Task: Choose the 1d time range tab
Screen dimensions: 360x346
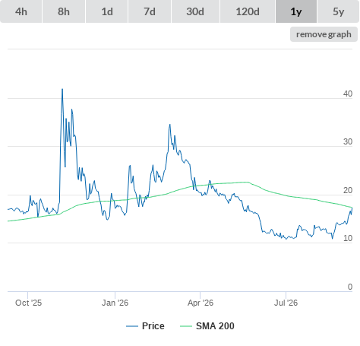Action: [107, 11]
